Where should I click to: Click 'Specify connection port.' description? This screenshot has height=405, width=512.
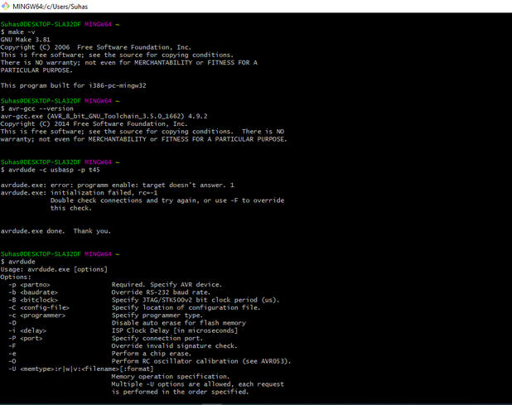click(157, 339)
